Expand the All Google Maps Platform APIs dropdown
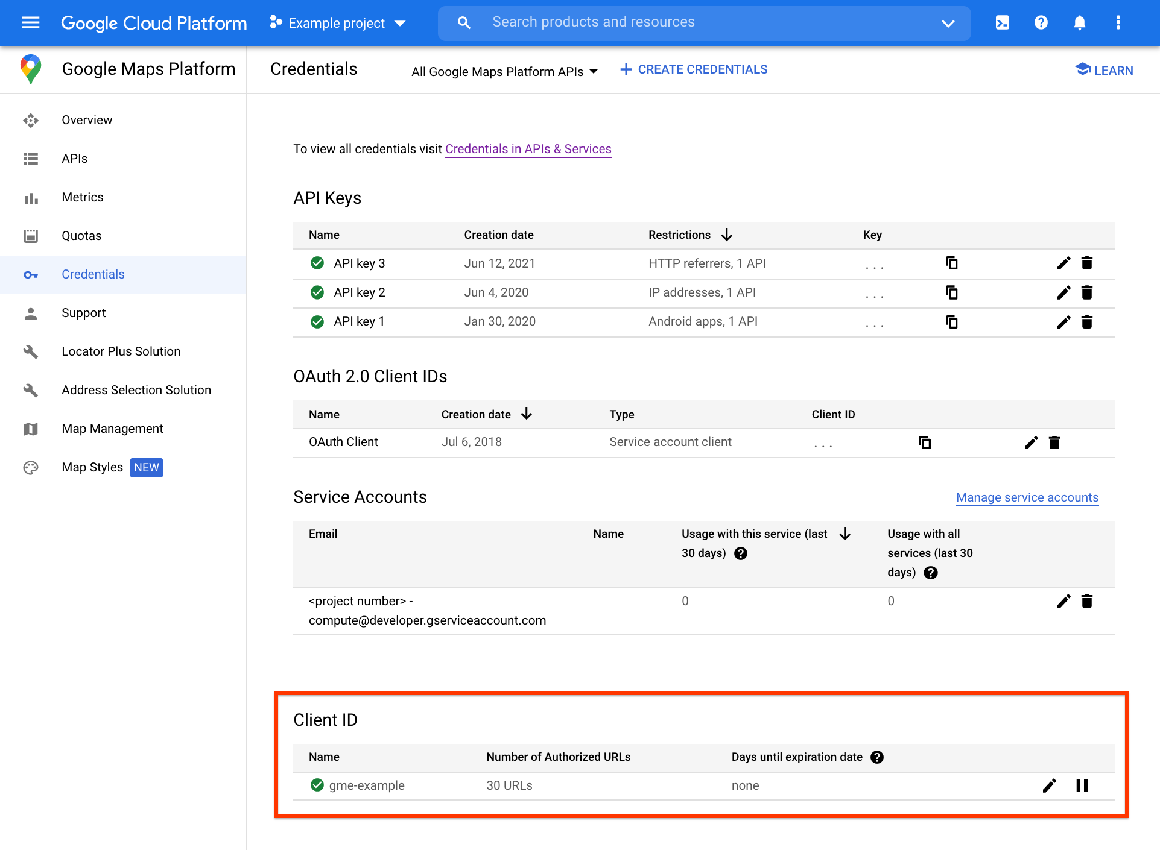 (x=502, y=71)
